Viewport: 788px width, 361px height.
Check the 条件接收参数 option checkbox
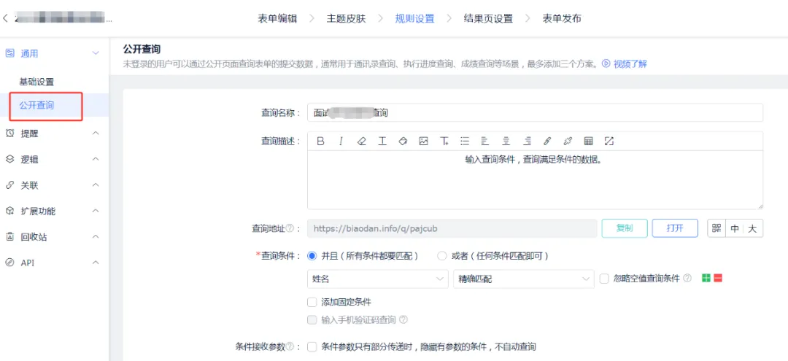[x=312, y=347]
